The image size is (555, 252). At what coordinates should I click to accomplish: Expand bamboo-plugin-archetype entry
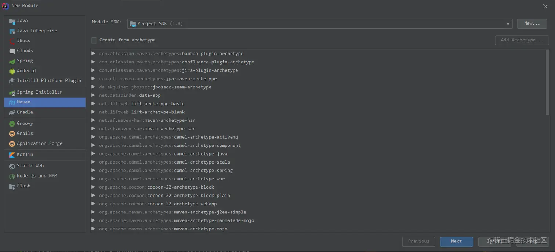point(93,54)
